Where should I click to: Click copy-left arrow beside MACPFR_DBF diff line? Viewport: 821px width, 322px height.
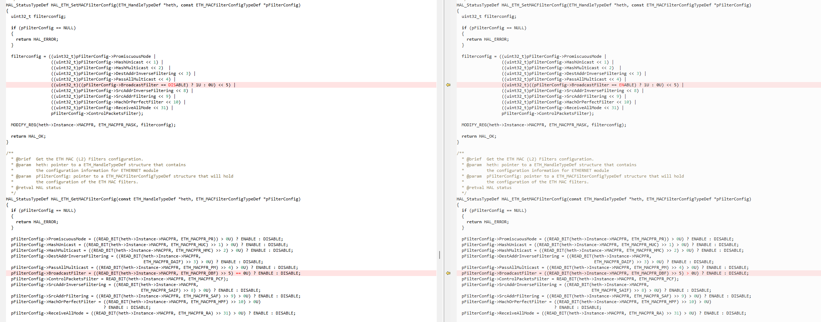(x=448, y=273)
